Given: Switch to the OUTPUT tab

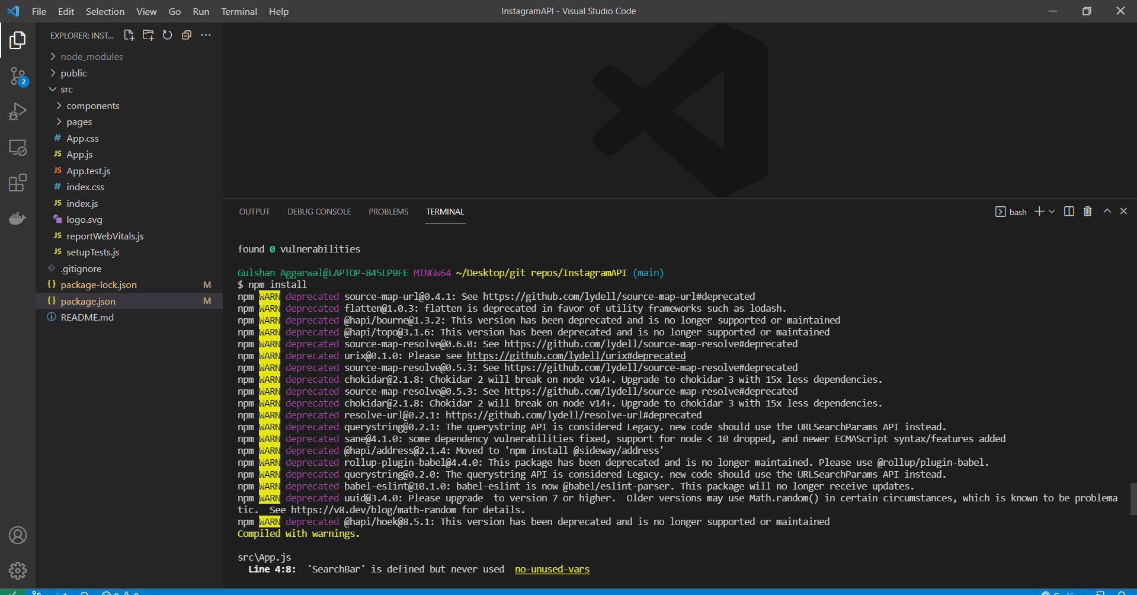Looking at the screenshot, I should [x=254, y=212].
